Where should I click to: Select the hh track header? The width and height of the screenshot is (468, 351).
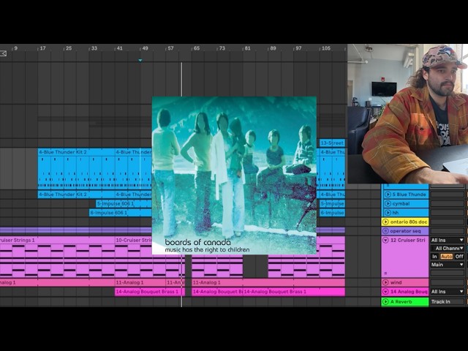[x=405, y=213]
